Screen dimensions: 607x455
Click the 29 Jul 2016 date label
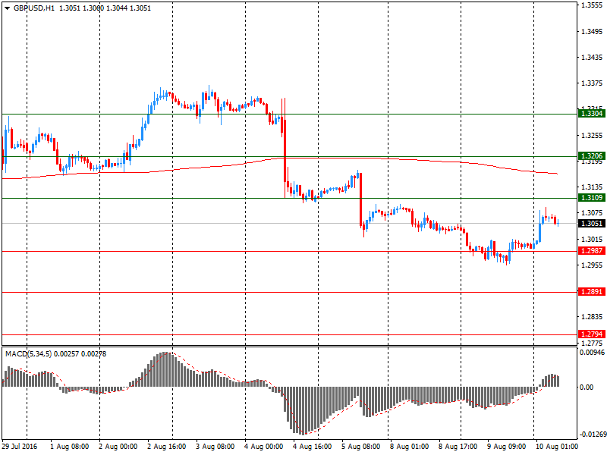(x=20, y=446)
